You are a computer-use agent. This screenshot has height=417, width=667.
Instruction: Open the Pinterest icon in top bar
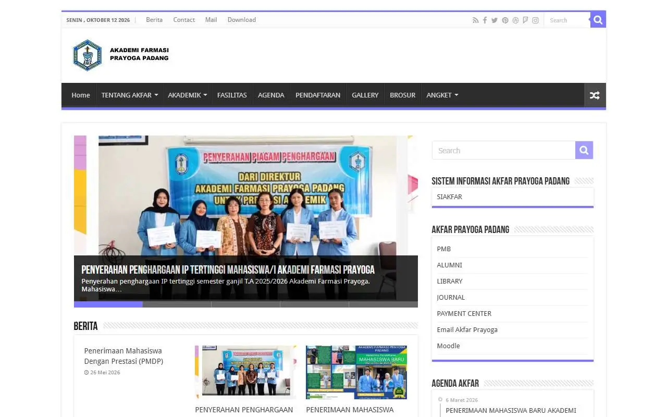(505, 20)
